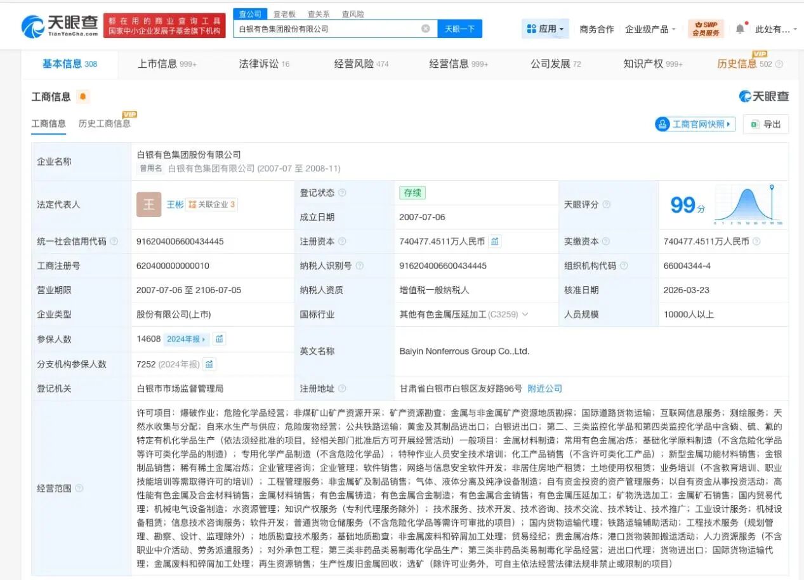The image size is (804, 580).
Task: Switch to 查风险 search tab
Action: tap(353, 14)
